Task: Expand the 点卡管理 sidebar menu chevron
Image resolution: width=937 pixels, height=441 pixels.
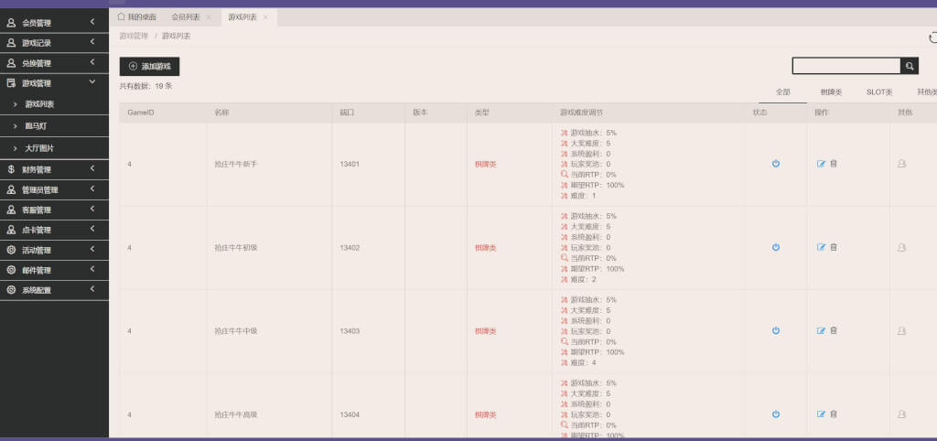Action: [x=92, y=229]
